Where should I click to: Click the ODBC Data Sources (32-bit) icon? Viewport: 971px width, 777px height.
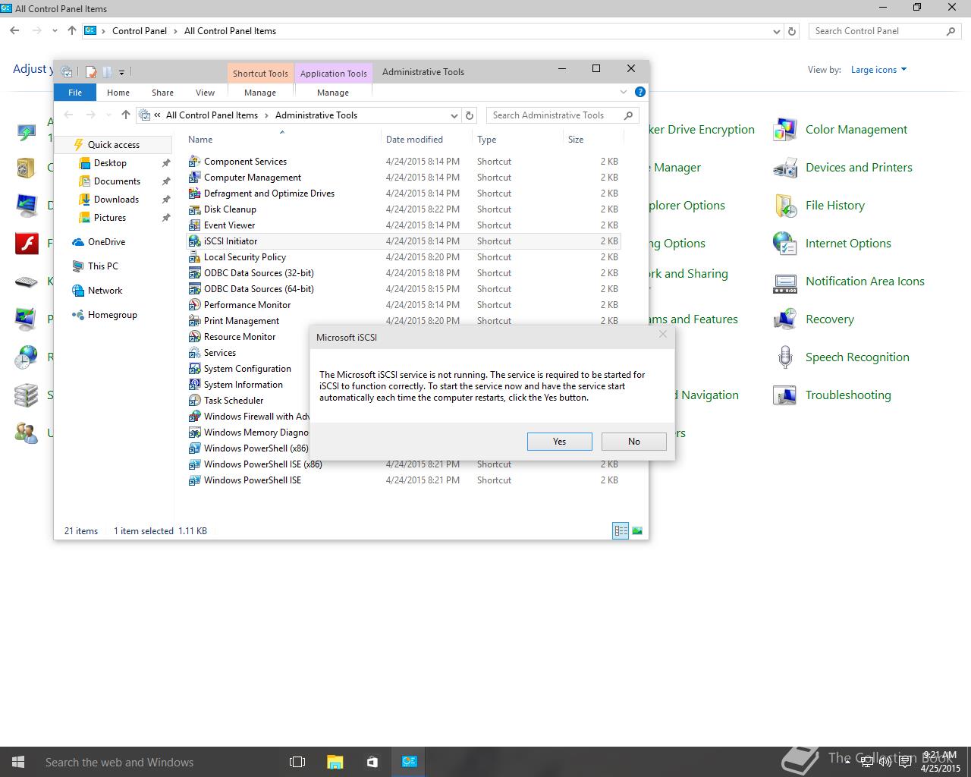pos(194,273)
